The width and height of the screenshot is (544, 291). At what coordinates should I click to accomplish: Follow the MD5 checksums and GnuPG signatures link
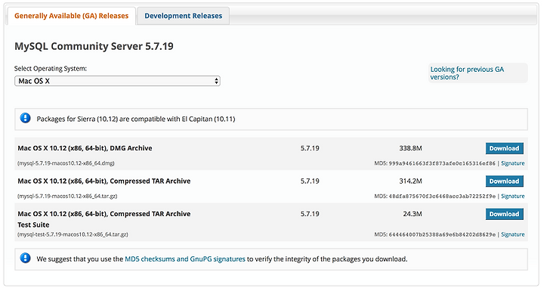(185, 259)
